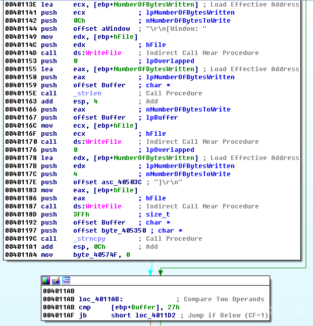Click the address 00401141 line

(120, 13)
